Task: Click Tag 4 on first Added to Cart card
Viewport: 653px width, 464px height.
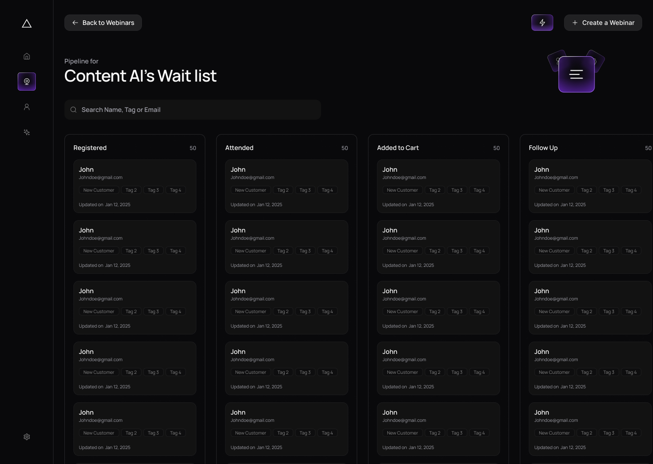Action: 479,190
